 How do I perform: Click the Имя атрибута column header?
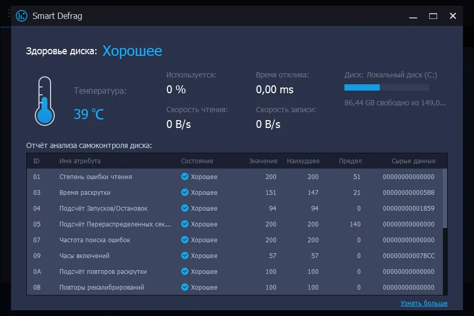(x=80, y=161)
